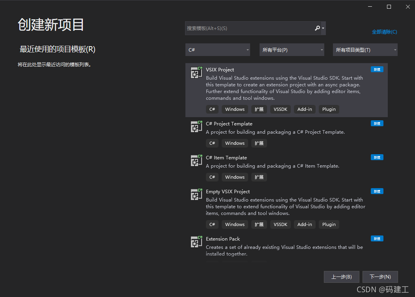Viewport: 415px width, 297px height.
Task: Select the Empty VSIX Project title
Action: [x=228, y=191]
